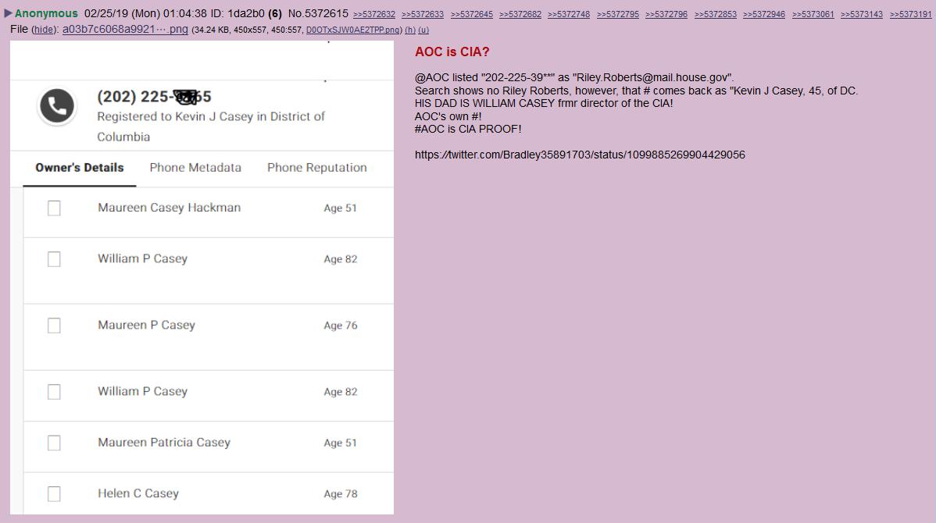The image size is (936, 523).
Task: Open reply link >>5372795
Action: (617, 15)
